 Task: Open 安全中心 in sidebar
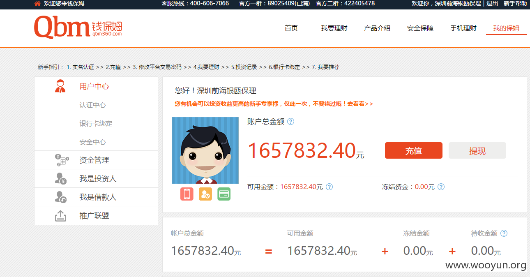coord(92,142)
